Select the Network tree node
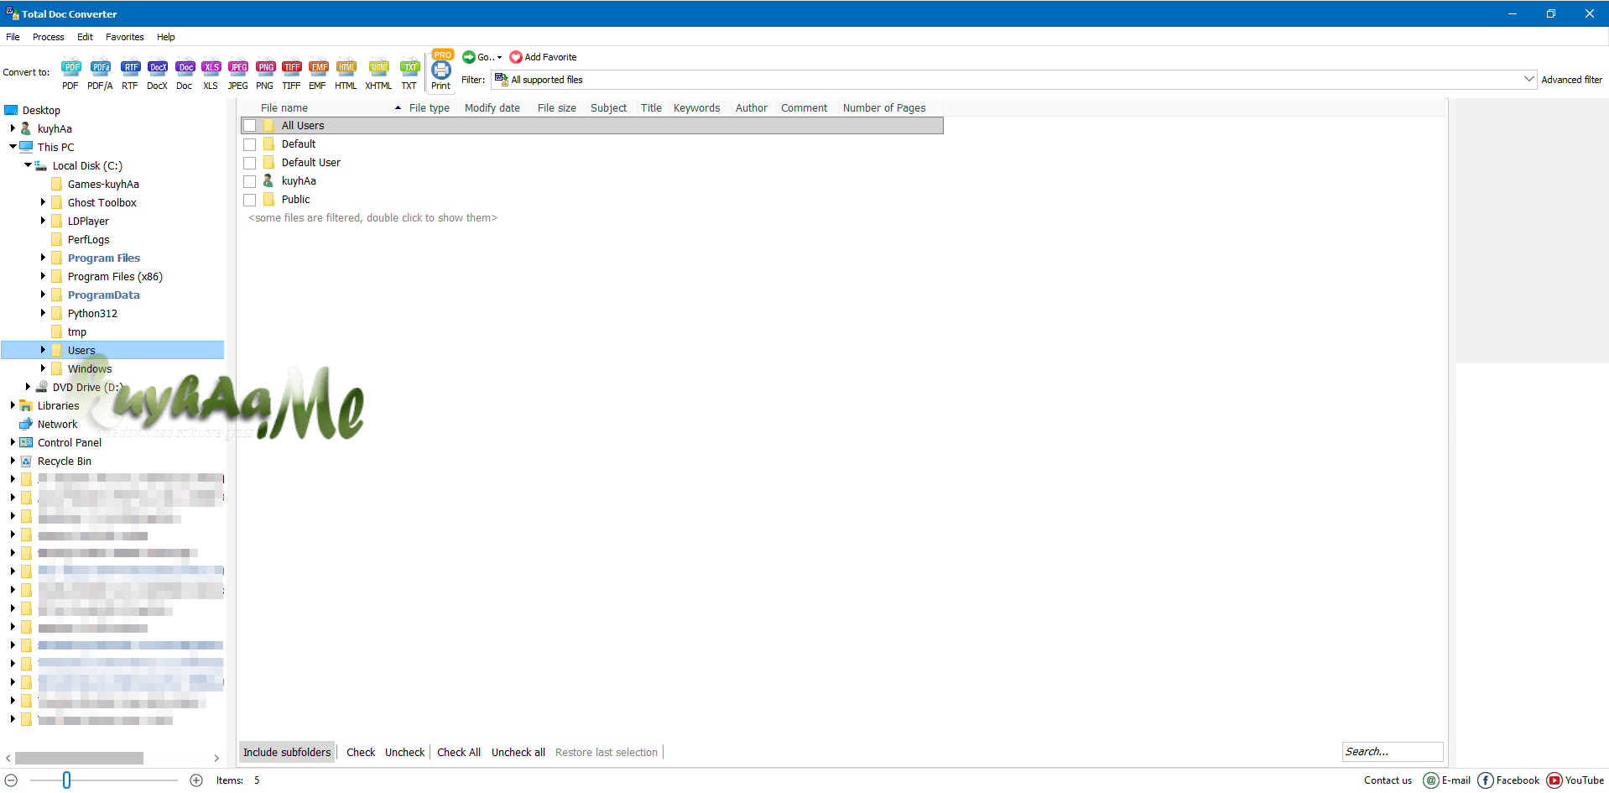The width and height of the screenshot is (1609, 793). [x=57, y=425]
